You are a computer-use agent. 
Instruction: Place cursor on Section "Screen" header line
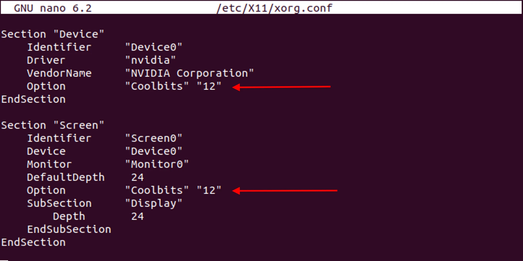pos(53,125)
